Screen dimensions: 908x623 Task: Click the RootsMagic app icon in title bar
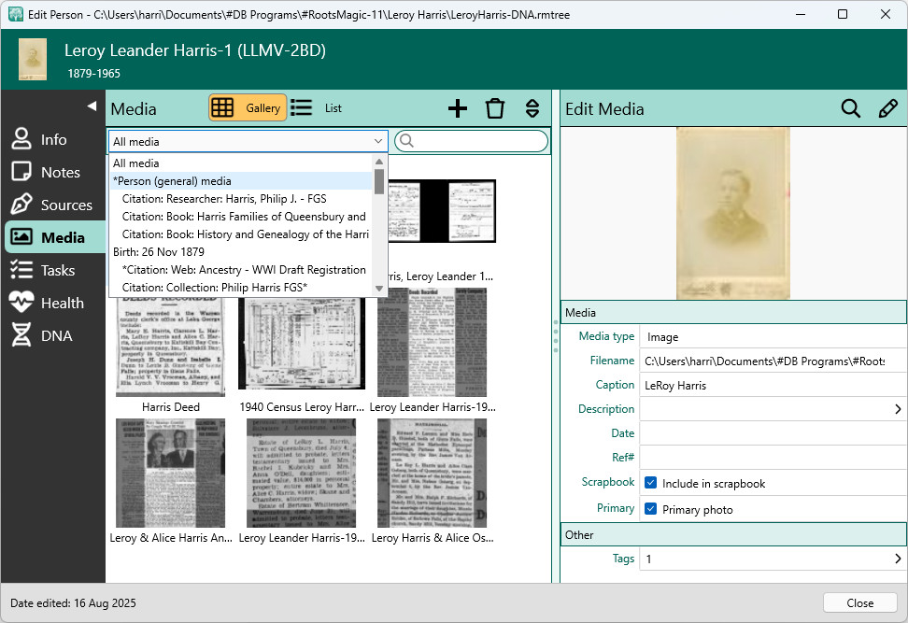tap(16, 14)
